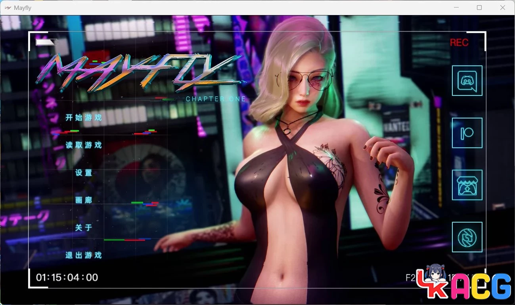
Task: Maximize the Mayfly window
Action: [479, 8]
